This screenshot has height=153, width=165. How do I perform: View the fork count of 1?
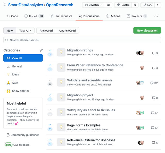coord(158,5)
